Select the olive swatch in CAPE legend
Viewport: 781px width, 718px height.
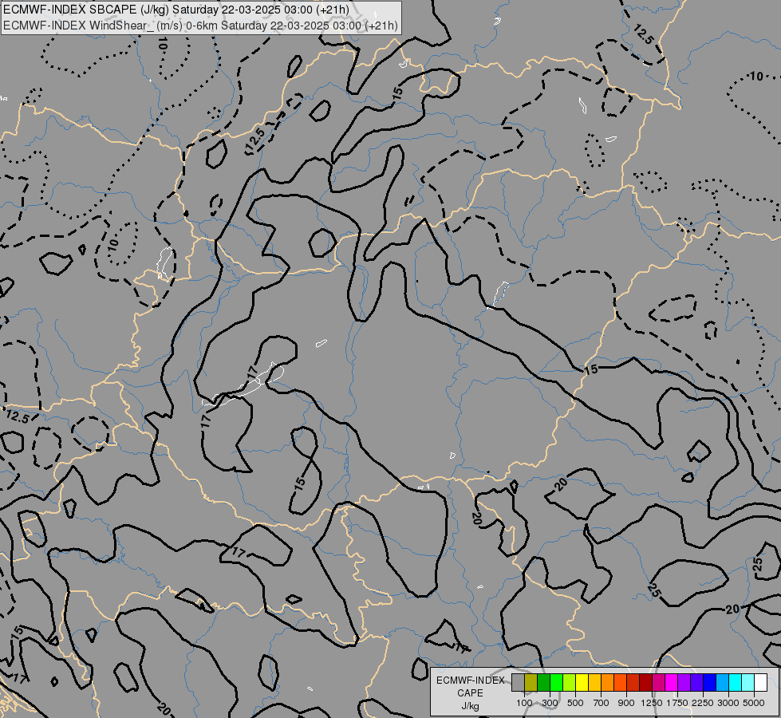531,682
